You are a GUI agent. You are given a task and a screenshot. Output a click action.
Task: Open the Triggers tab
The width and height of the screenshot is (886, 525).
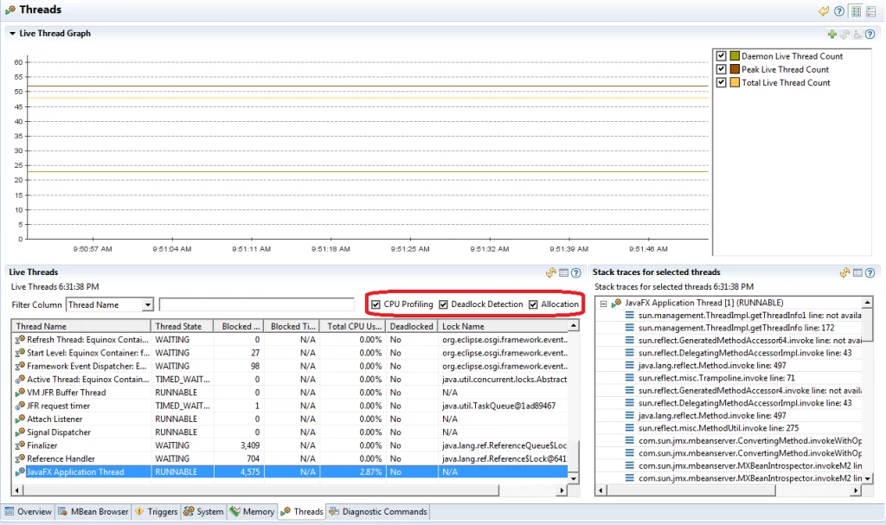click(156, 512)
